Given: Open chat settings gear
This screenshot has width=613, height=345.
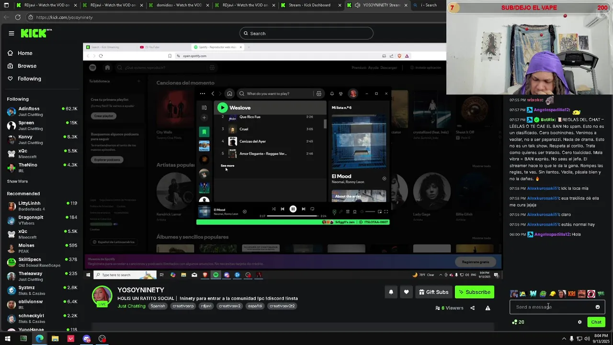Looking at the screenshot, I should (x=579, y=322).
